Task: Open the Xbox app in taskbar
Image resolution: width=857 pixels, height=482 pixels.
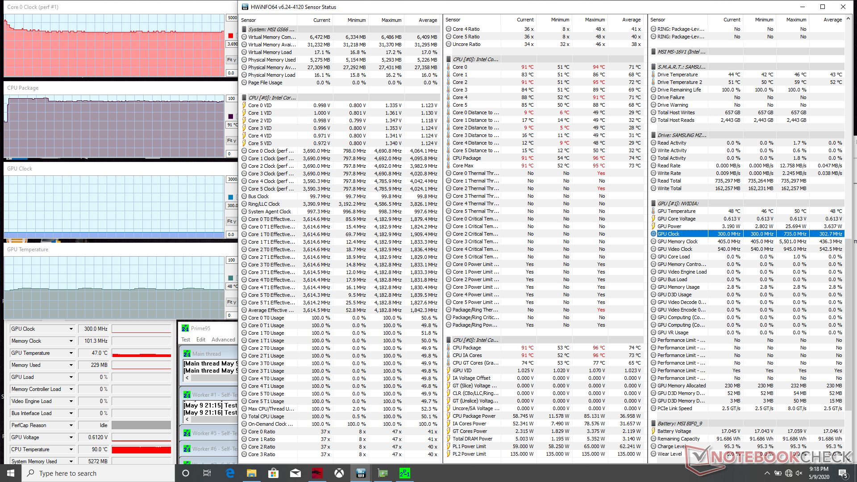Action: pyautogui.click(x=339, y=473)
